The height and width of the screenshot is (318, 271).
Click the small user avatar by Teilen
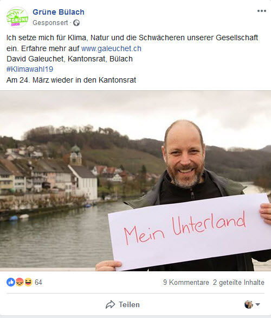pos(249,304)
